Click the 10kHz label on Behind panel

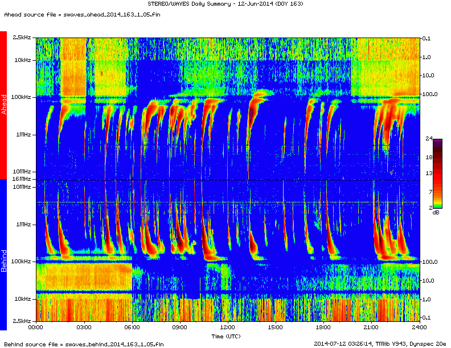click(23, 299)
